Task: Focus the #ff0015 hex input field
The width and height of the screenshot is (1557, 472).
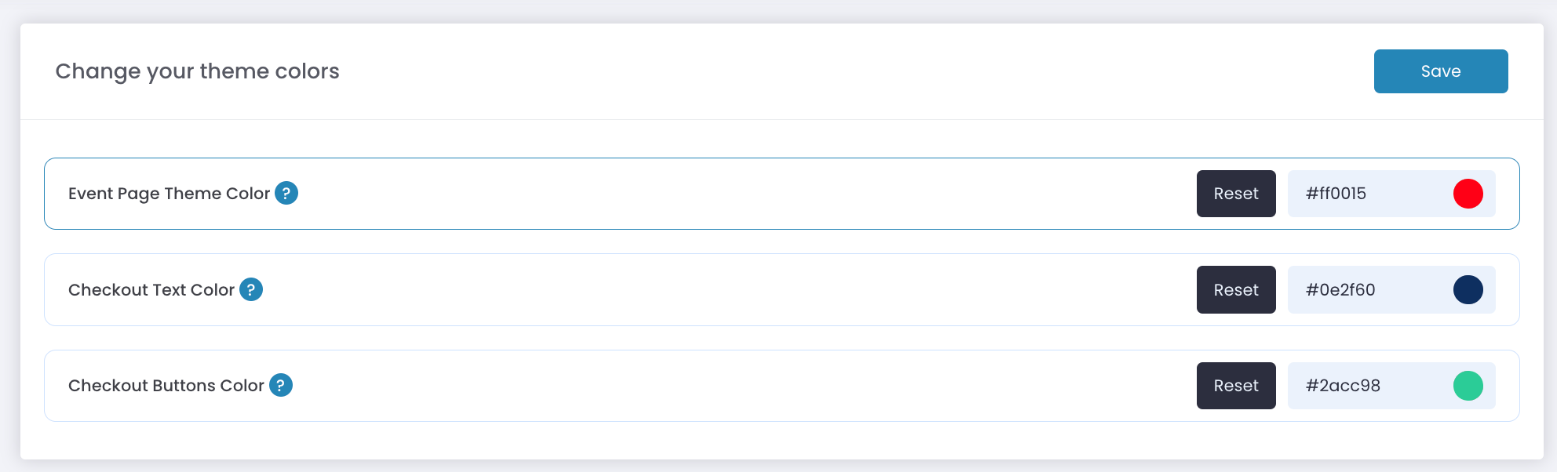Action: pyautogui.click(x=1366, y=194)
